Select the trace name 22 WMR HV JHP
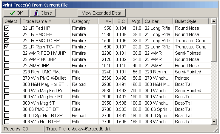The width and height of the screenshot is (220, 134). 39,59
